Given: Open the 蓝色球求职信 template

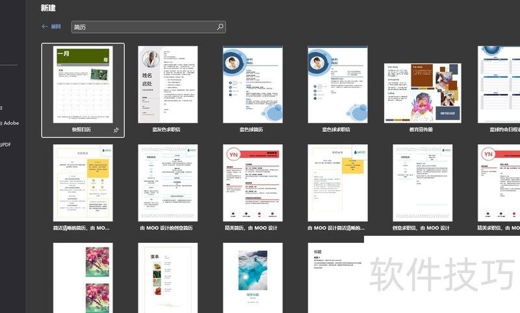Looking at the screenshot, I should coord(337,84).
